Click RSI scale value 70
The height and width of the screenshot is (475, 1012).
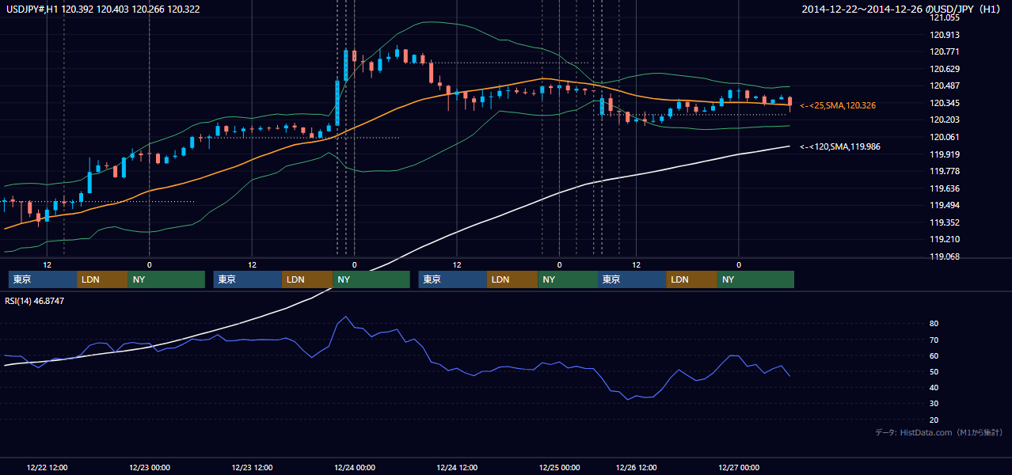click(x=934, y=340)
